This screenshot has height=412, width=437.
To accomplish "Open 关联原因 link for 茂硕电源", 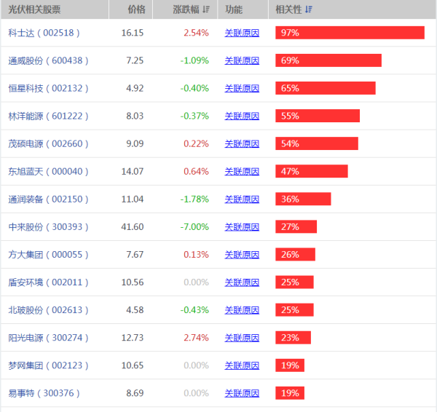I will [242, 143].
